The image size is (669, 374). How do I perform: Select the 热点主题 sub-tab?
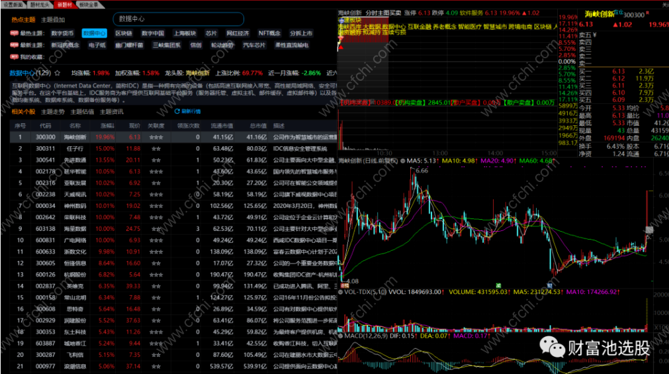[x=23, y=20]
